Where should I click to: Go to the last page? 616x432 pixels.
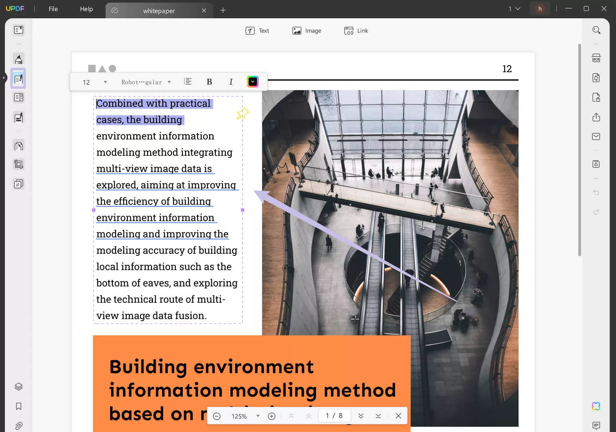coord(378,416)
